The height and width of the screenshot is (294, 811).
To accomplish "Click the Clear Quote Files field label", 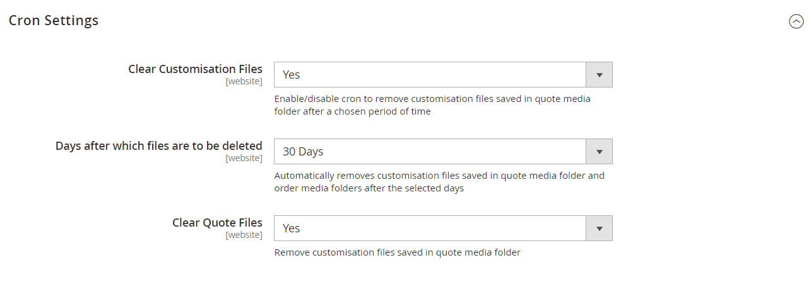I will (217, 222).
